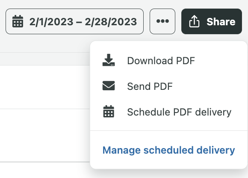Collapse the Share dropdown menu
Image resolution: width=248 pixels, height=178 pixels.
coord(212,21)
